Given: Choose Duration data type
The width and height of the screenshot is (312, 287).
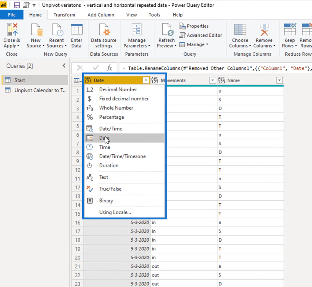Looking at the screenshot, I should click(x=124, y=165).
